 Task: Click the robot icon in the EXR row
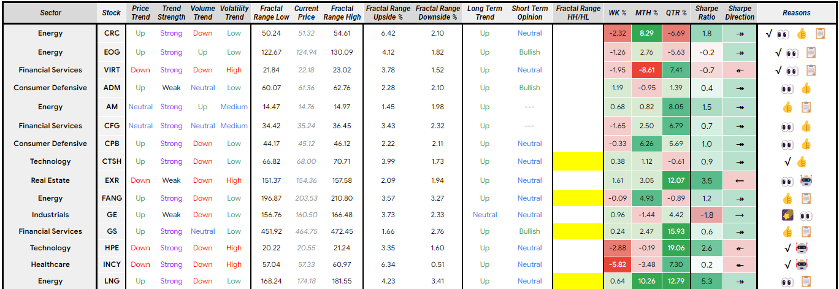coord(806,181)
